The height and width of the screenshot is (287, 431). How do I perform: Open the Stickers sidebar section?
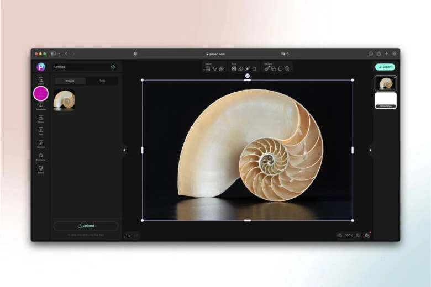[x=41, y=143]
